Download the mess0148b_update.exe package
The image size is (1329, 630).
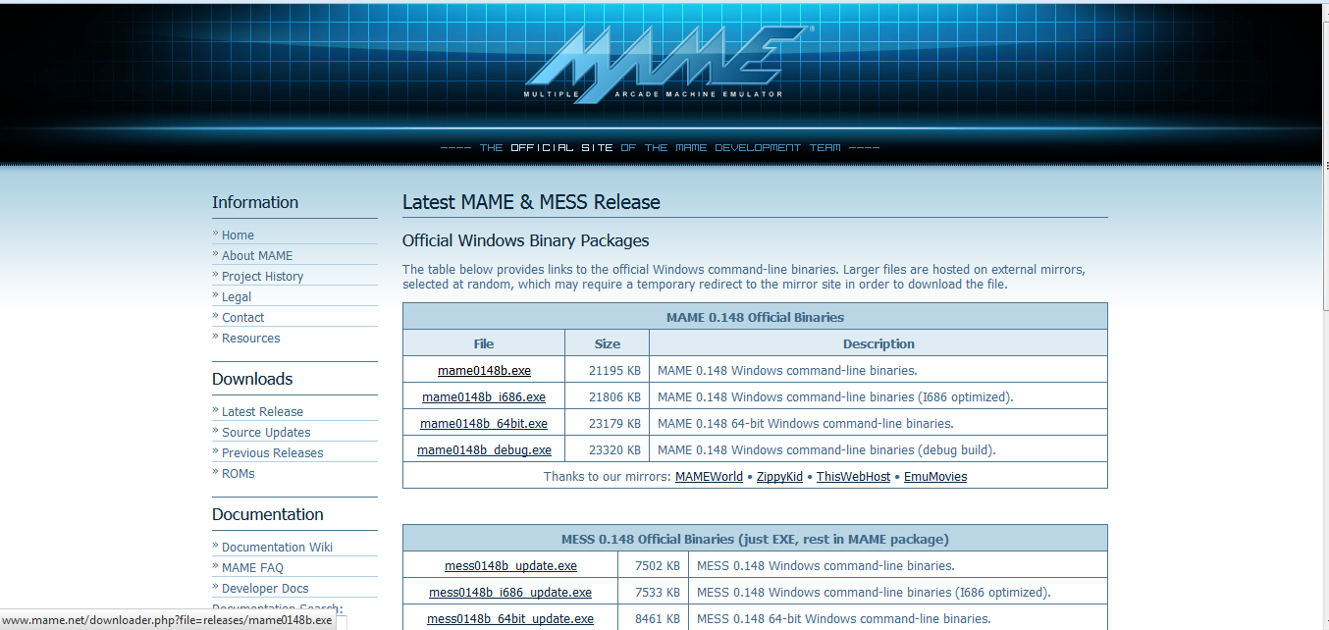(508, 565)
